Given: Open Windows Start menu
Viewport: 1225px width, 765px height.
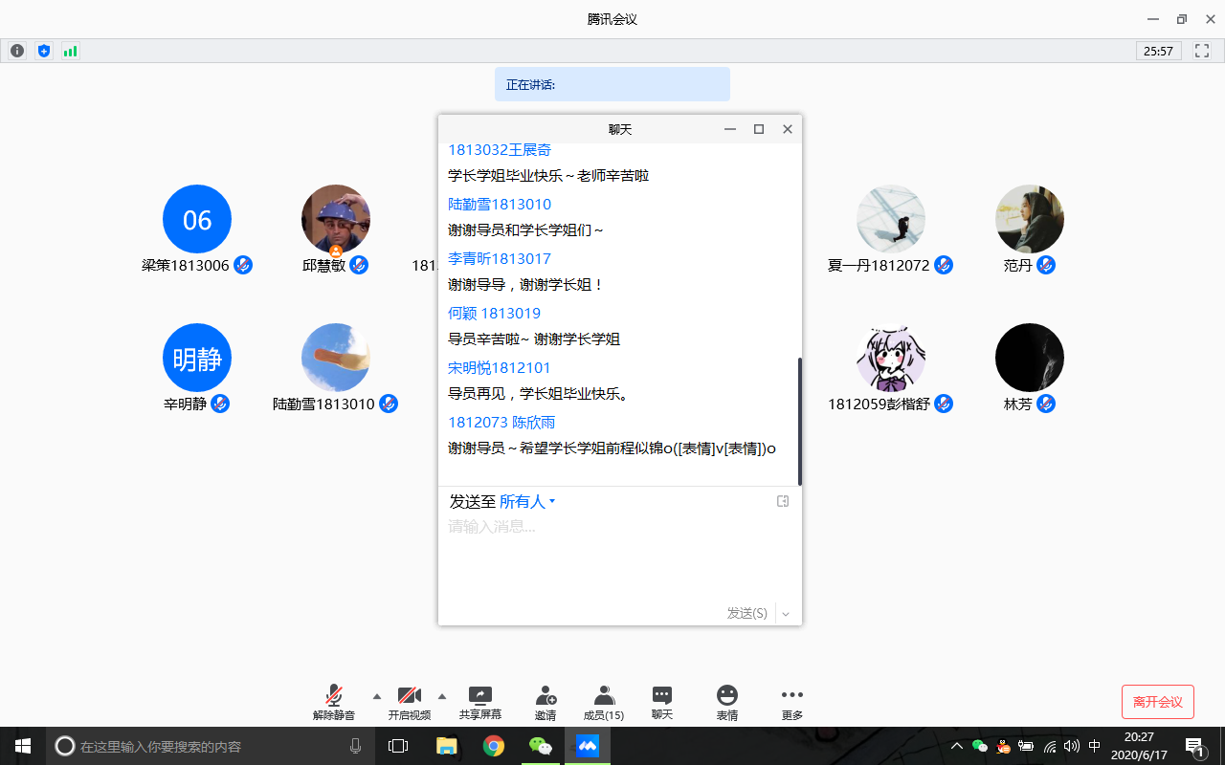Looking at the screenshot, I should (x=23, y=746).
